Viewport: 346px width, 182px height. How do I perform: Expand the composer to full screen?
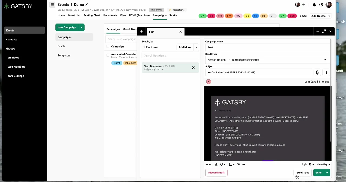coord(324,31)
